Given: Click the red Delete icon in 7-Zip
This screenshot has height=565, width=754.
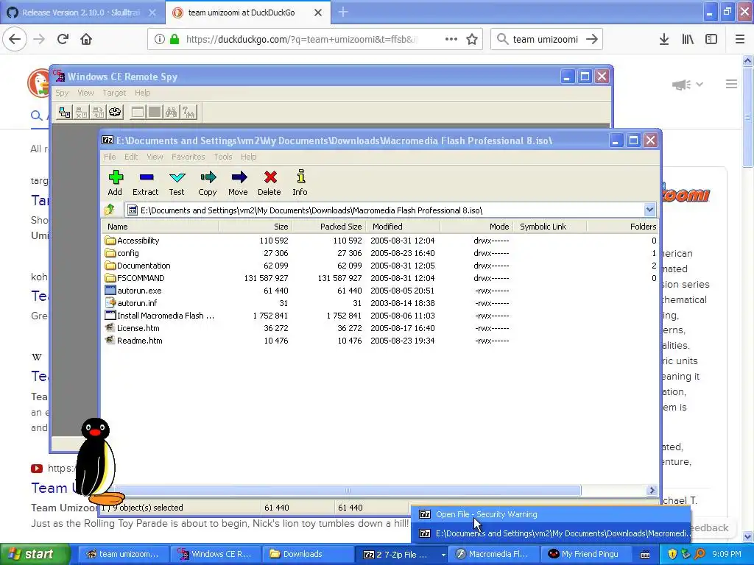Looking at the screenshot, I should [x=269, y=182].
